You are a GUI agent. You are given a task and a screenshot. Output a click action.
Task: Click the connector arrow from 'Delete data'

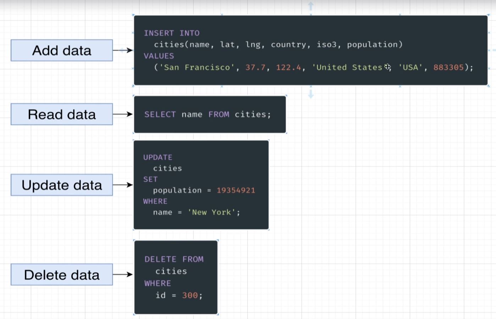tap(123, 274)
